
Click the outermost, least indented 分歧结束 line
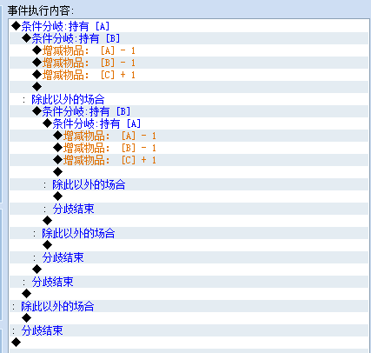pyautogui.click(x=189, y=330)
